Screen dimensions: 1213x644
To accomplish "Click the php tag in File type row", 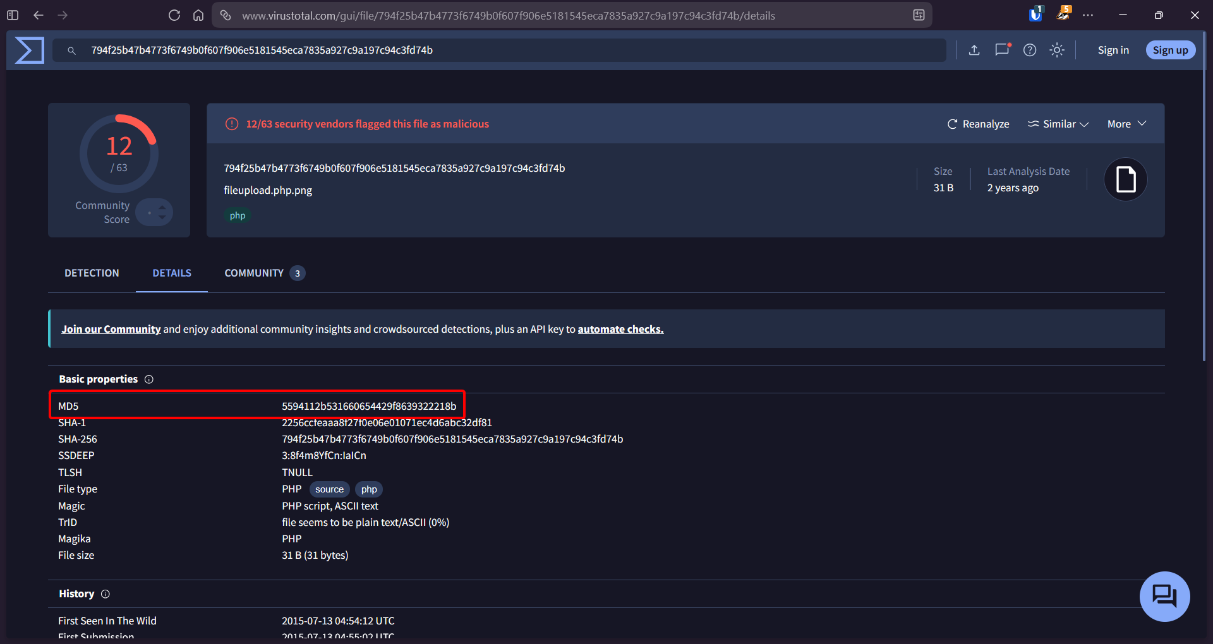I will tap(369, 489).
